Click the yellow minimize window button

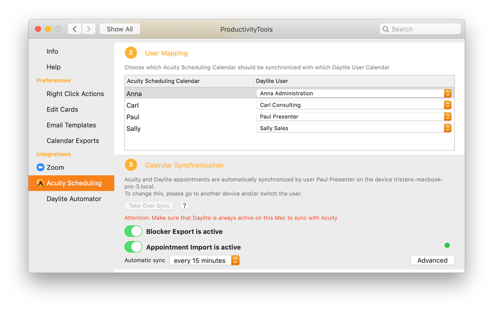tap(48, 29)
